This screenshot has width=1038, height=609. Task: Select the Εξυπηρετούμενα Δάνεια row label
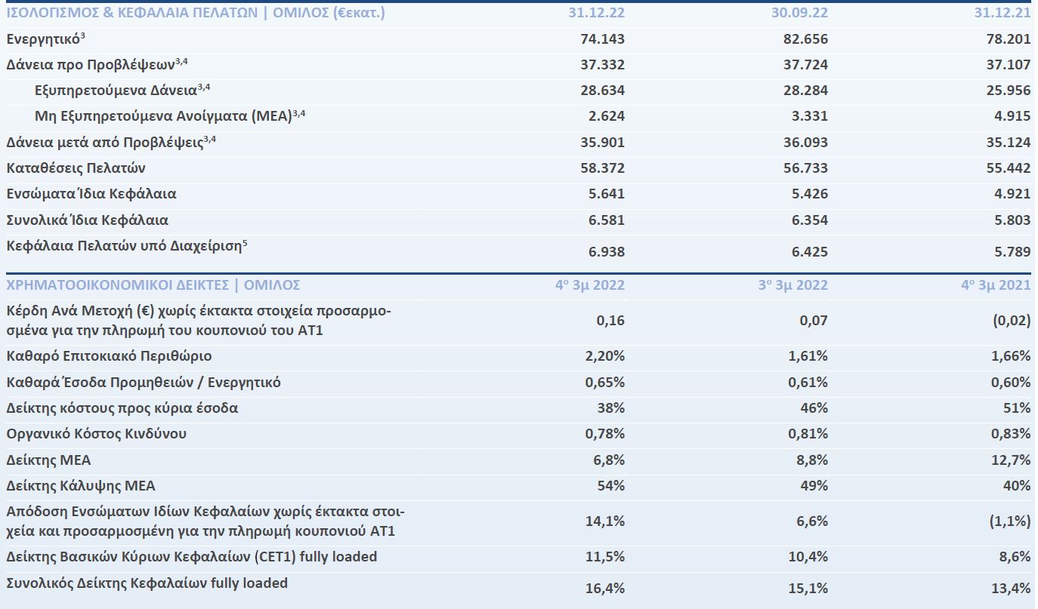tap(116, 91)
